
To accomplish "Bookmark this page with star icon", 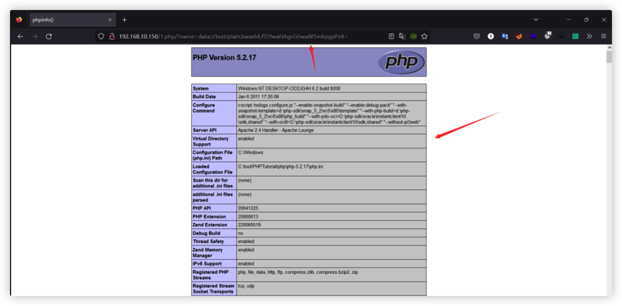I will click(424, 36).
